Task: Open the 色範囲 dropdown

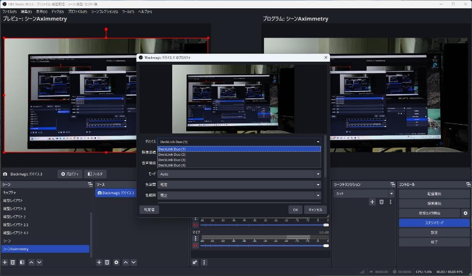Action: click(x=239, y=195)
